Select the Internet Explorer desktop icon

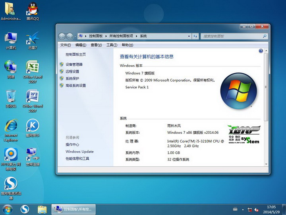(x=11, y=130)
